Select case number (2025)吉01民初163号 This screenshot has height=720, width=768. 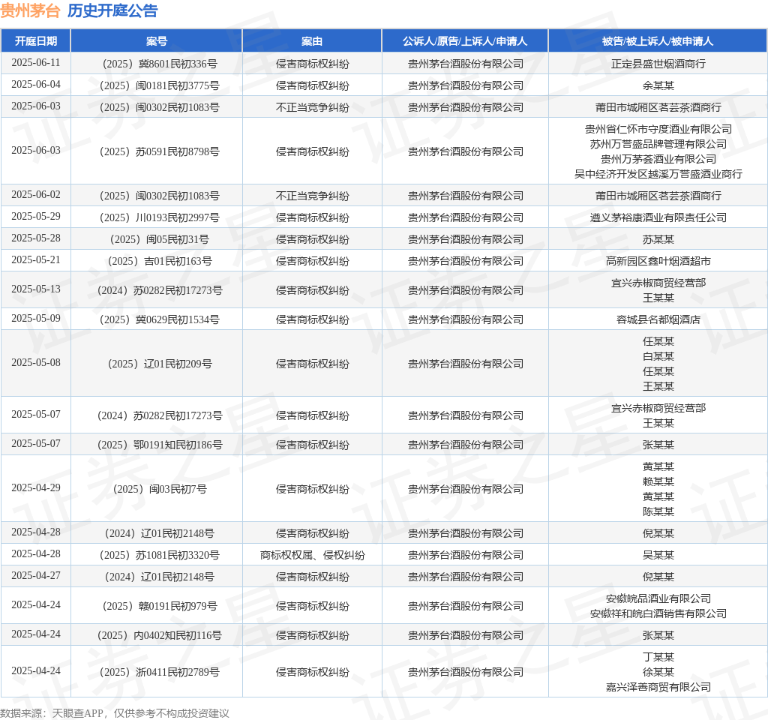[x=160, y=261]
